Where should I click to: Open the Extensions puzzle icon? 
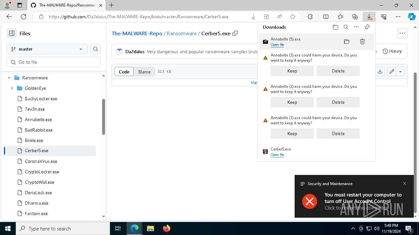pos(310,17)
